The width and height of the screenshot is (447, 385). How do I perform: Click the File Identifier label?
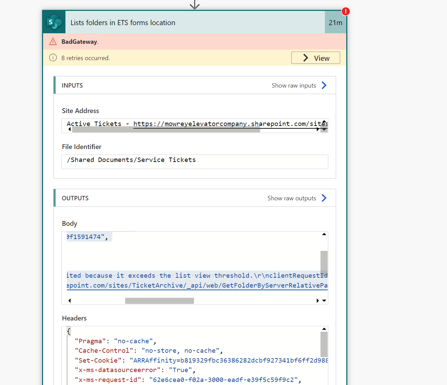(82, 147)
